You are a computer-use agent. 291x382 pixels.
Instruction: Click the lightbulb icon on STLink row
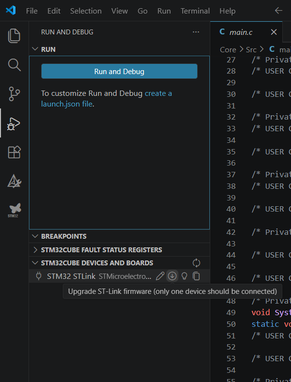185,276
